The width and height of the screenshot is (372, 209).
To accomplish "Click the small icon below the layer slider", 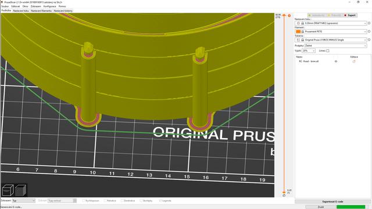I will (284, 196).
